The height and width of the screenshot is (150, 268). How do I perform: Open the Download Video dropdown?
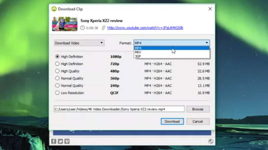pyautogui.click(x=79, y=43)
